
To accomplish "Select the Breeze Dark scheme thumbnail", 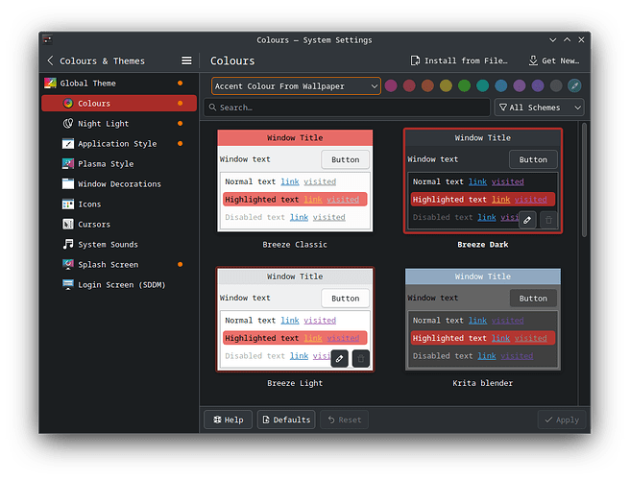I will [x=482, y=180].
